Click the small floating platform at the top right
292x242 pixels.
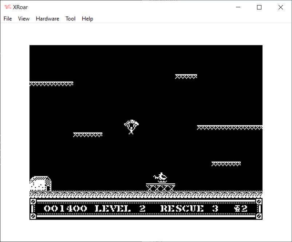[x=186, y=76]
